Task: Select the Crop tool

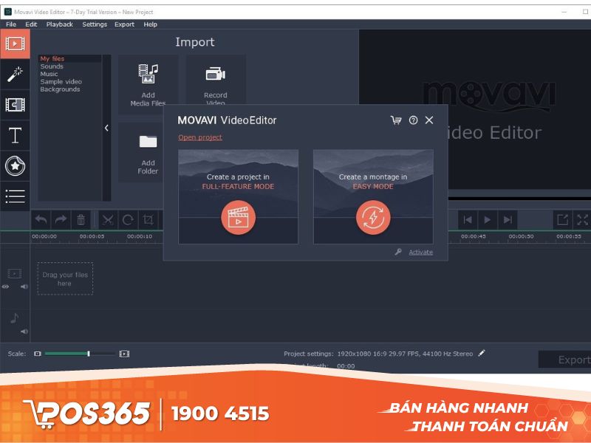Action: (x=148, y=219)
